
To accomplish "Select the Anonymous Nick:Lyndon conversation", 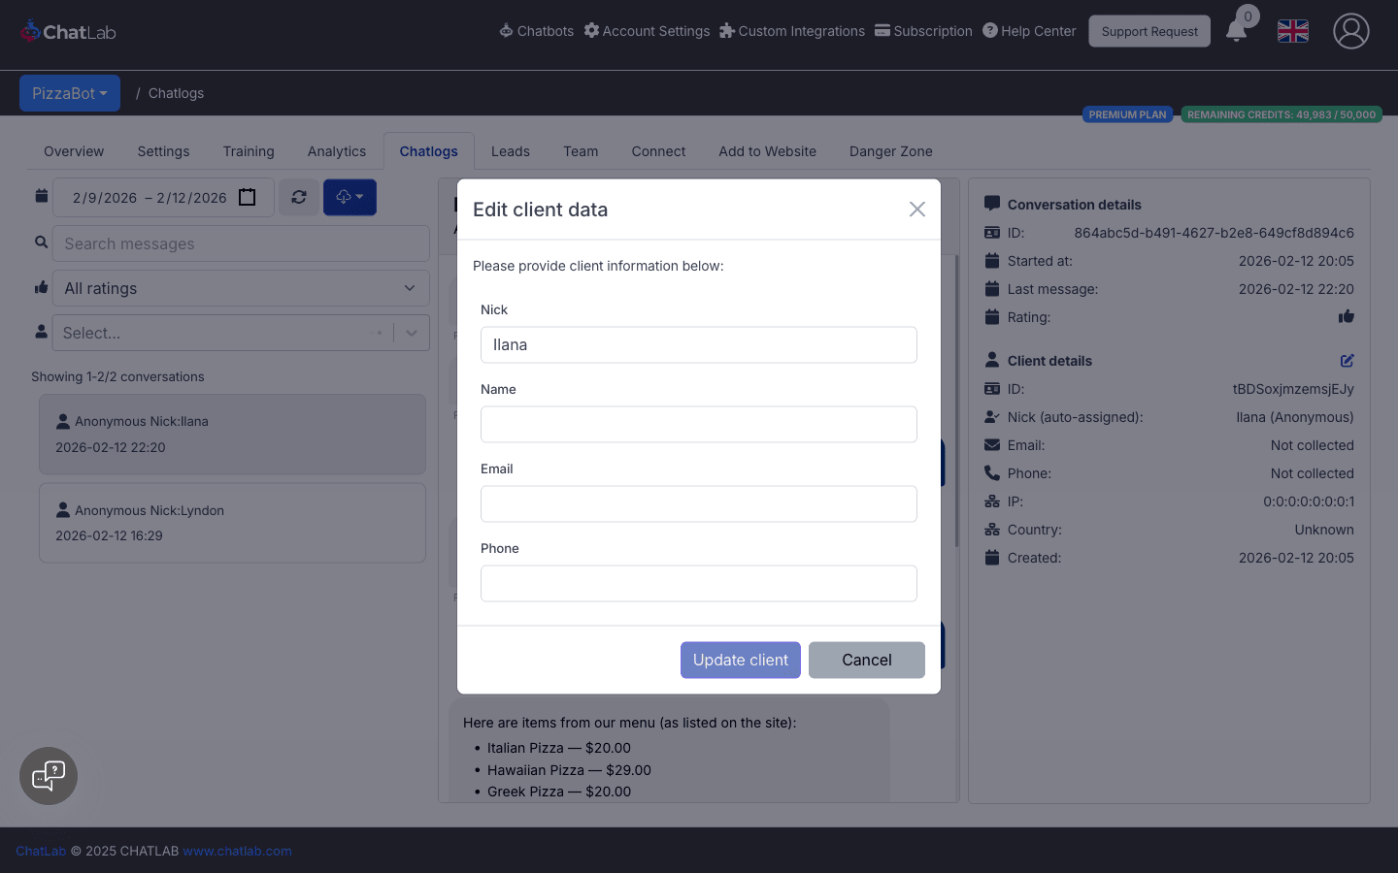I will click(232, 523).
